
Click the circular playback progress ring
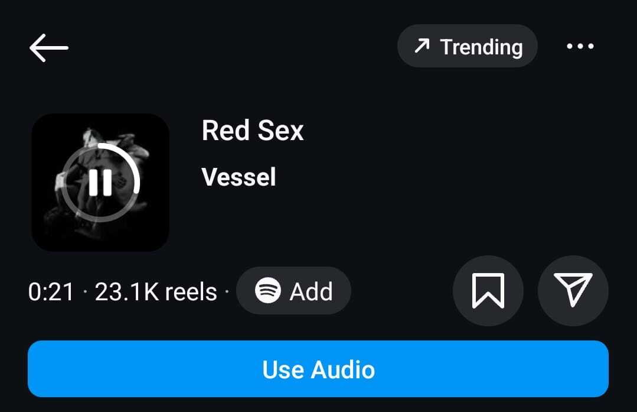[100, 182]
